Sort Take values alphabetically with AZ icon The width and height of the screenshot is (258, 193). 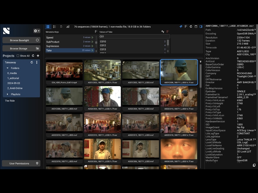[x=163, y=32]
